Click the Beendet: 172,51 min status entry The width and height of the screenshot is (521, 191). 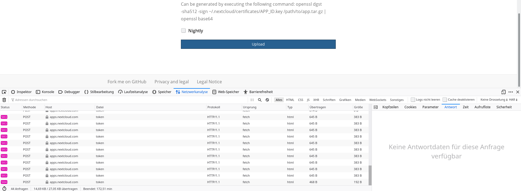click(98, 189)
